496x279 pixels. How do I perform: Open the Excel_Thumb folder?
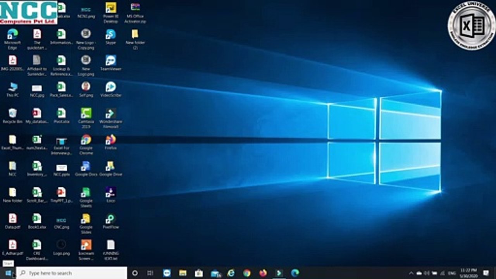(12, 142)
